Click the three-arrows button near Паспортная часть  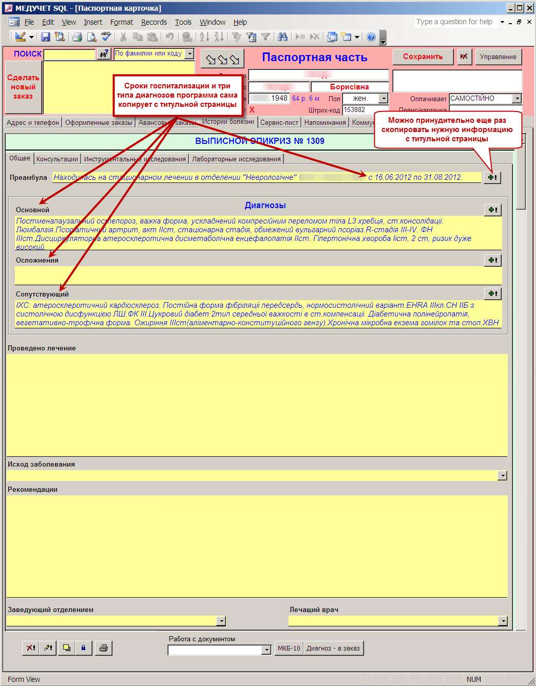(x=222, y=59)
